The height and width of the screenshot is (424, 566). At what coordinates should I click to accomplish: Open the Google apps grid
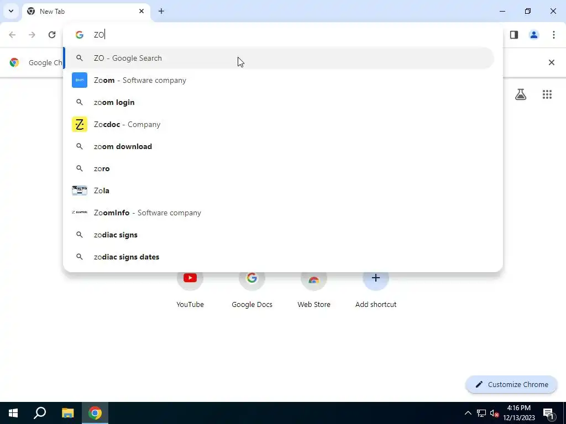(x=547, y=94)
